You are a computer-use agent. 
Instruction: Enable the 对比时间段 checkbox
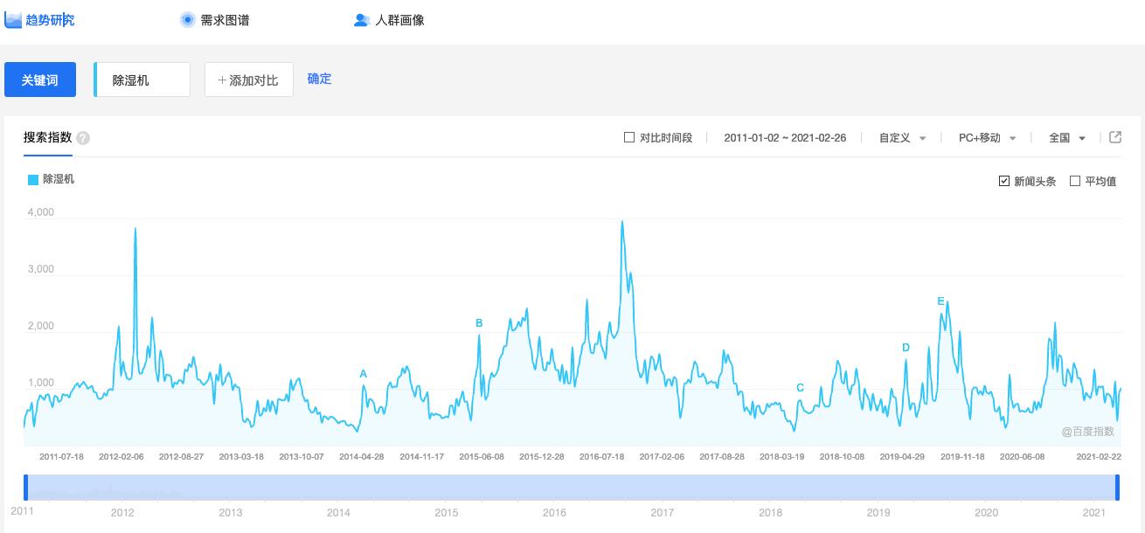[628, 137]
